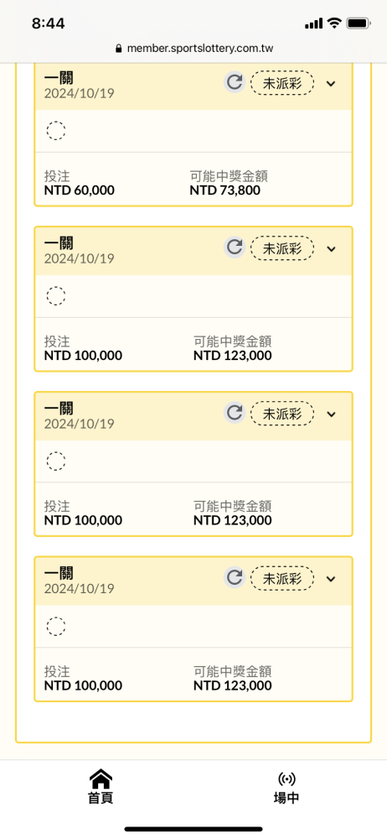Open the 場中 live broadcast icon

pyautogui.click(x=286, y=779)
